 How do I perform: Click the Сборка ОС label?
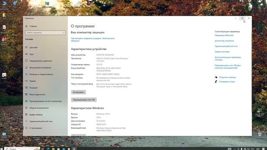[x=76, y=125]
